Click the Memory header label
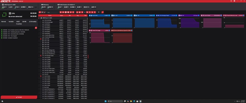 pyautogui.click(x=46, y=5)
